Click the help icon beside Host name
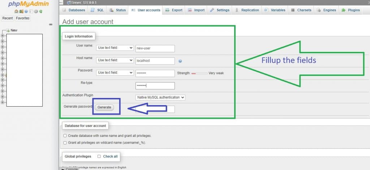The height and width of the screenshot is (170, 370). click(180, 61)
